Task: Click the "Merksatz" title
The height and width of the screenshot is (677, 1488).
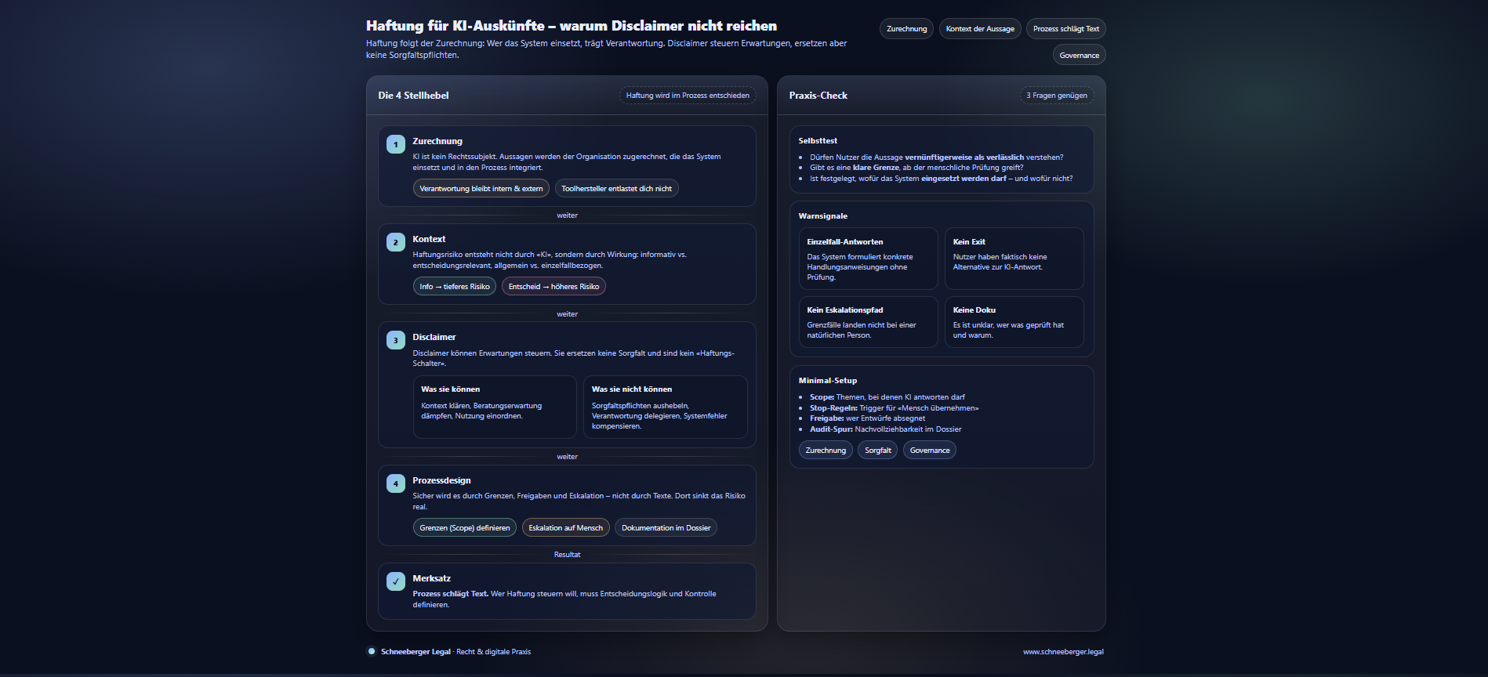Action: point(431,578)
